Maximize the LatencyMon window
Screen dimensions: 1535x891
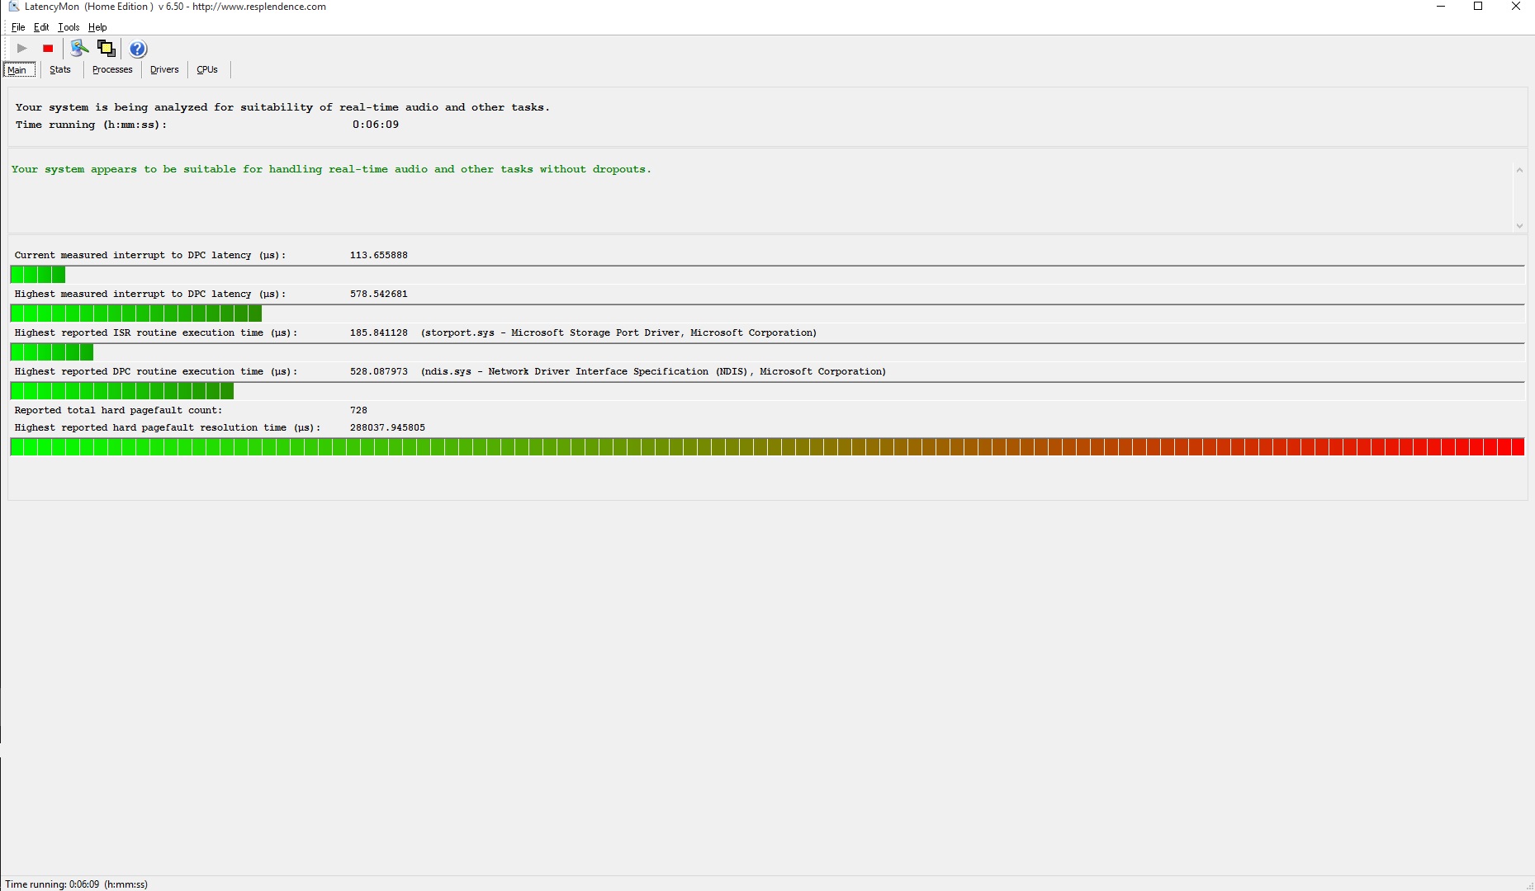point(1478,7)
